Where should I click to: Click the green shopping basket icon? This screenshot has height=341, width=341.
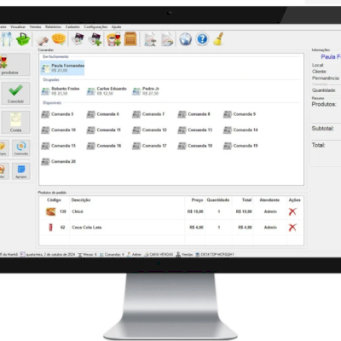(x=23, y=39)
